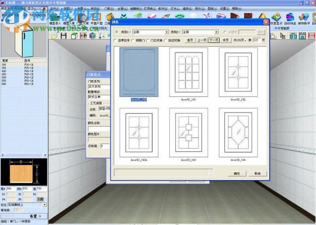
Task: Click the green flat slab icon
Action: [x=138, y=15]
